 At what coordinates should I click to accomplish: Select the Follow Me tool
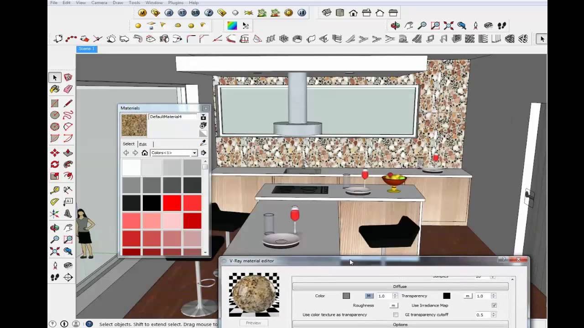(68, 164)
